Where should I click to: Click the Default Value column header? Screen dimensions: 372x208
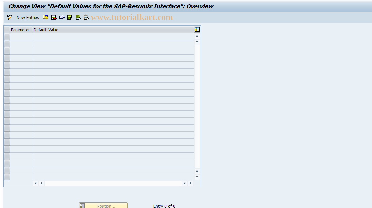[x=113, y=30]
